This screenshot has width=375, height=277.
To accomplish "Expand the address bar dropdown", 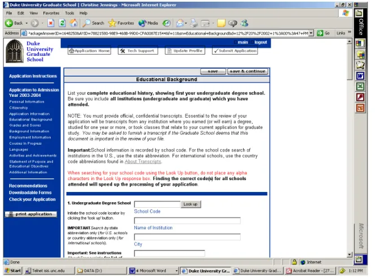I will pos(311,33).
